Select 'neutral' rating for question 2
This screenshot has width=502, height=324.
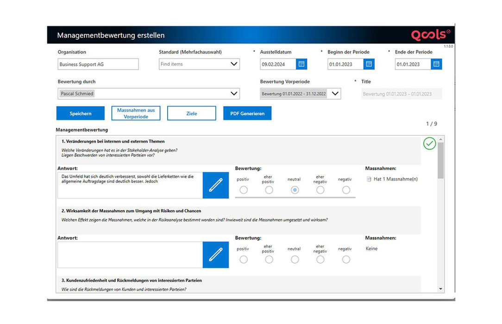coord(295,259)
